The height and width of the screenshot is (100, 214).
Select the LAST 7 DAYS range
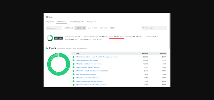[x=69, y=28]
